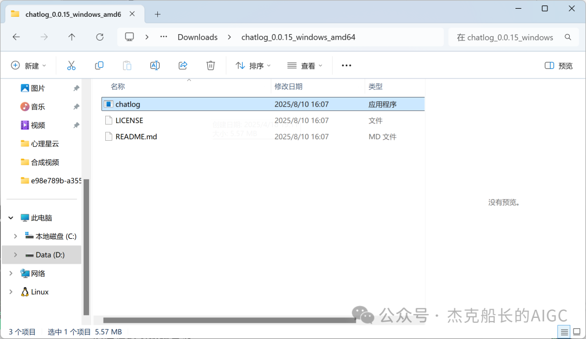Unpin the 音乐 folder via pin icon

(x=77, y=107)
